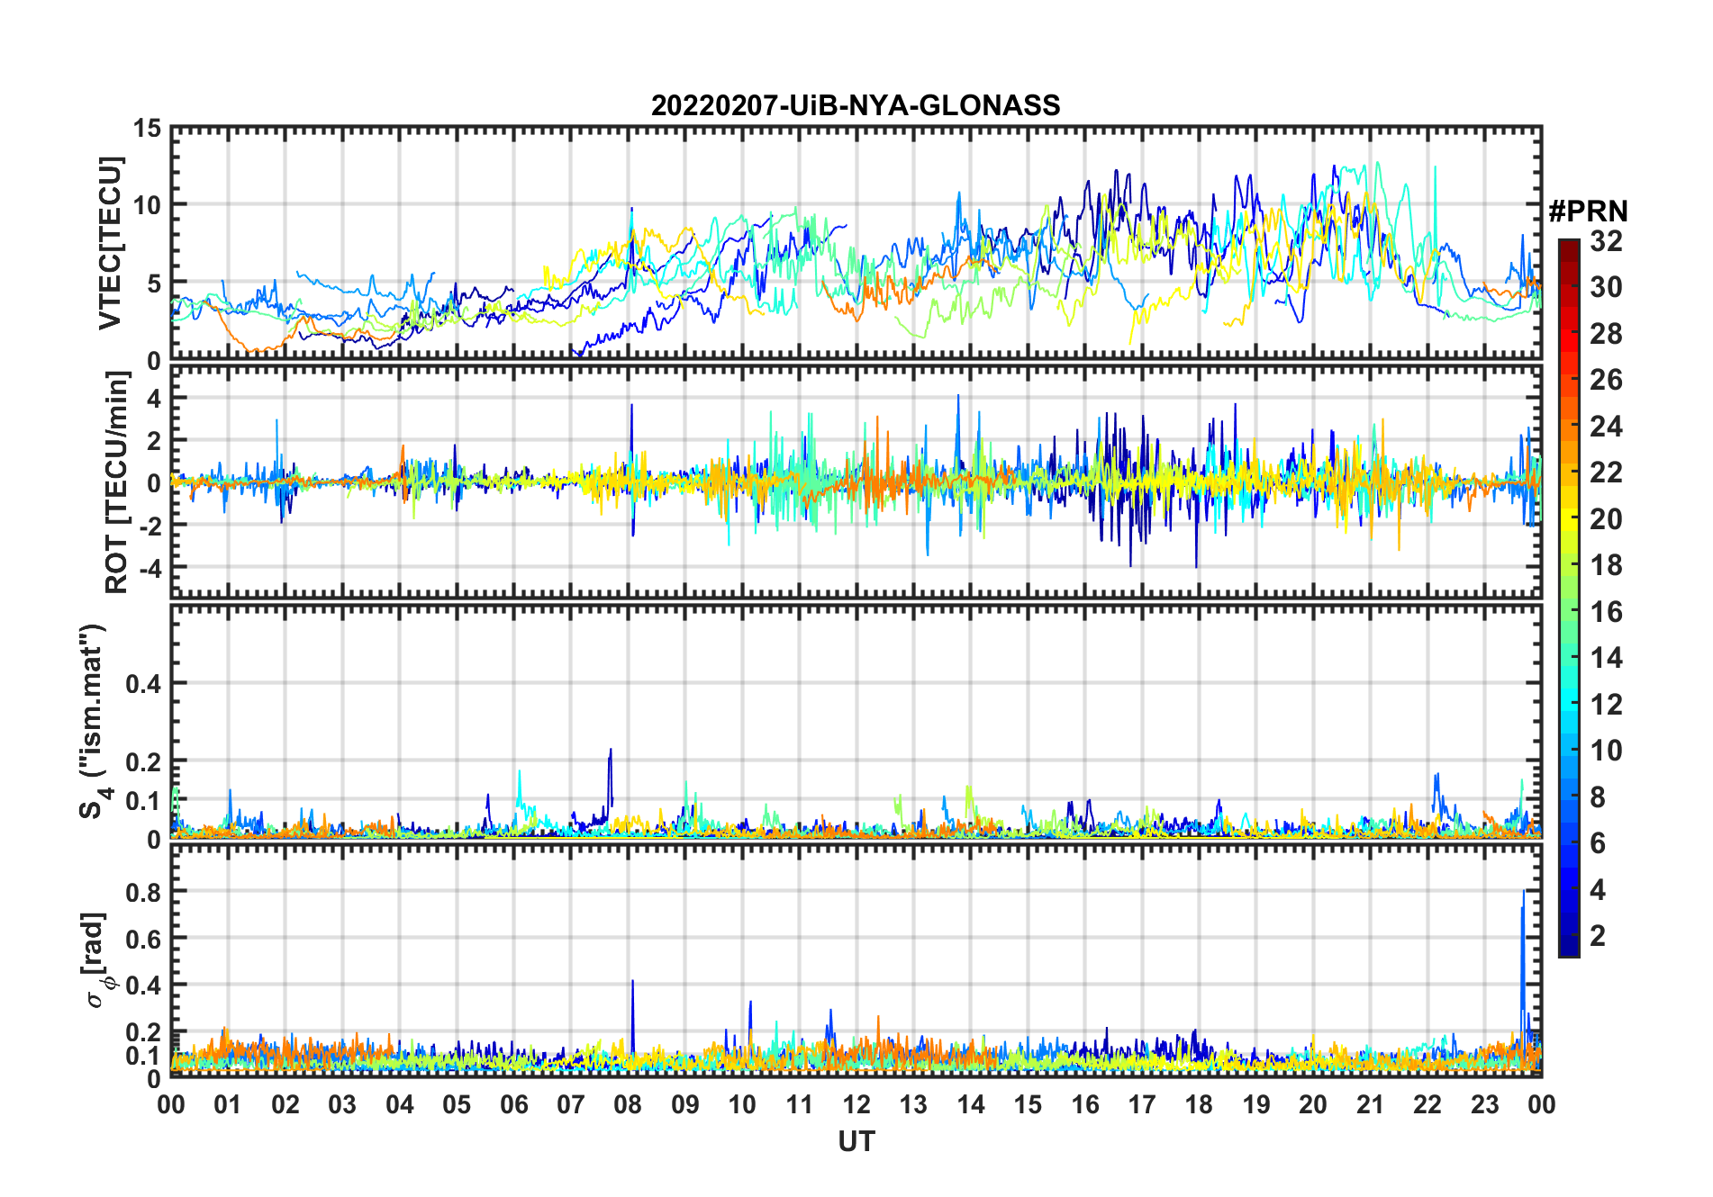Click colorbar tick label "28"
Screen dimensions: 1713x1197
[x=1607, y=334]
